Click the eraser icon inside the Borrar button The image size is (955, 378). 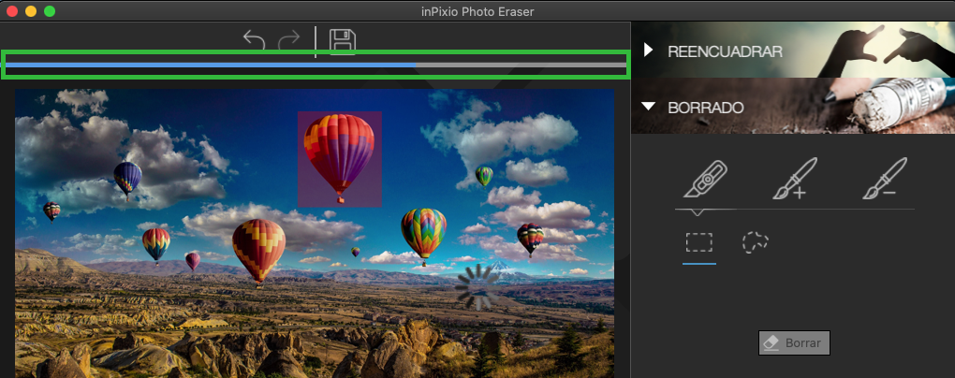tap(771, 342)
